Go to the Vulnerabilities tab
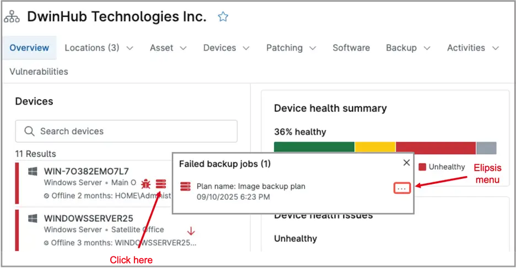Screen dimensions: 516x268 [x=39, y=72]
